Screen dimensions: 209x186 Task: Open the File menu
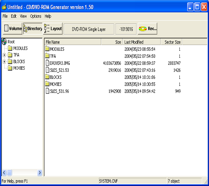5,16
